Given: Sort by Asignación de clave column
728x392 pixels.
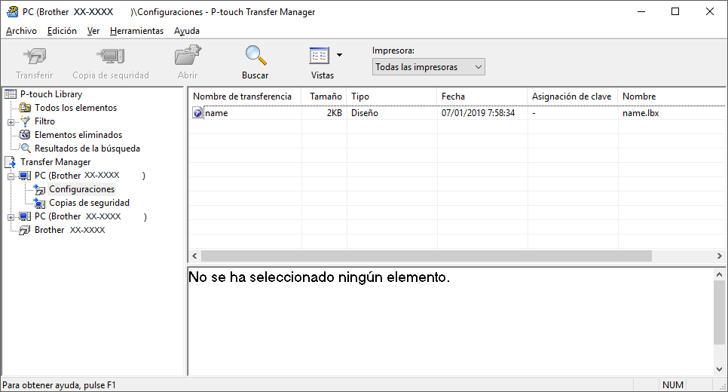Looking at the screenshot, I should pyautogui.click(x=572, y=96).
